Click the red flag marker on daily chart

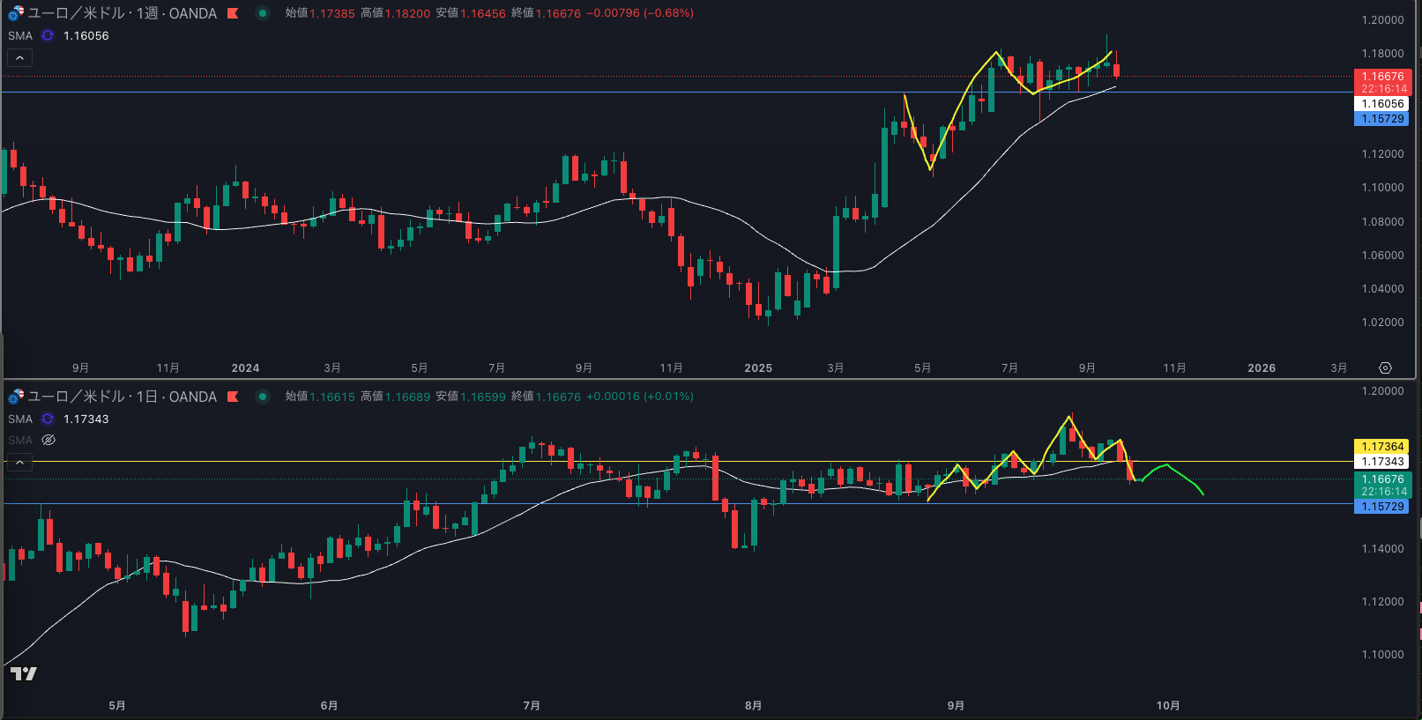pos(233,397)
